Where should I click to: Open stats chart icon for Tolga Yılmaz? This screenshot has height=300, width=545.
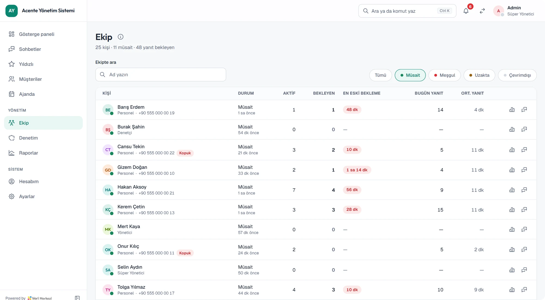tap(512, 290)
